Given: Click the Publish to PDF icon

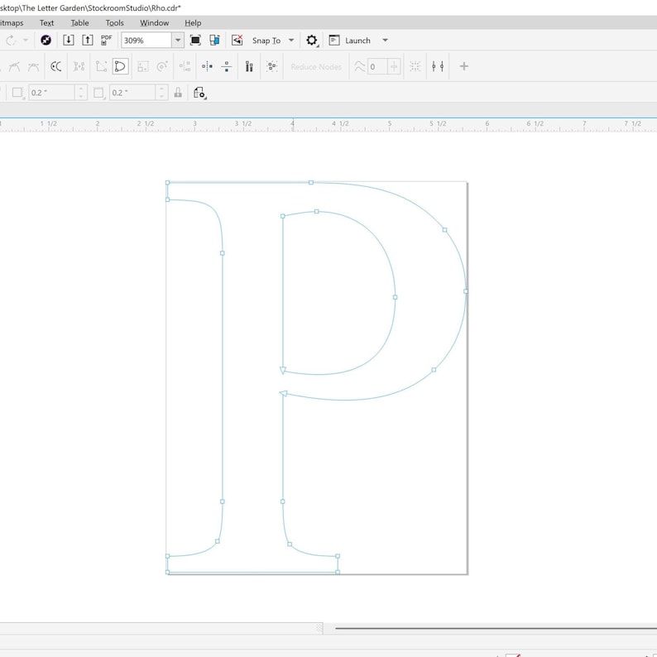Looking at the screenshot, I should [106, 41].
